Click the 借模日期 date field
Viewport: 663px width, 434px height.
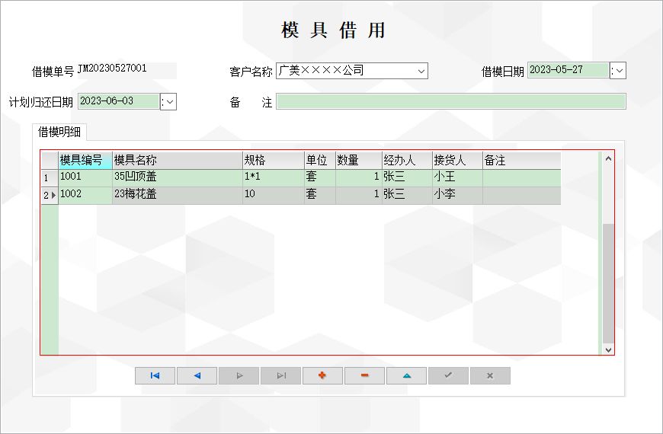pos(568,70)
